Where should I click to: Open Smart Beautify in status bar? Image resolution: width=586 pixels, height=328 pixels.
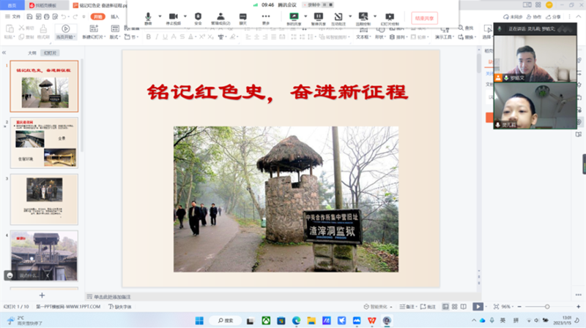(x=378, y=307)
